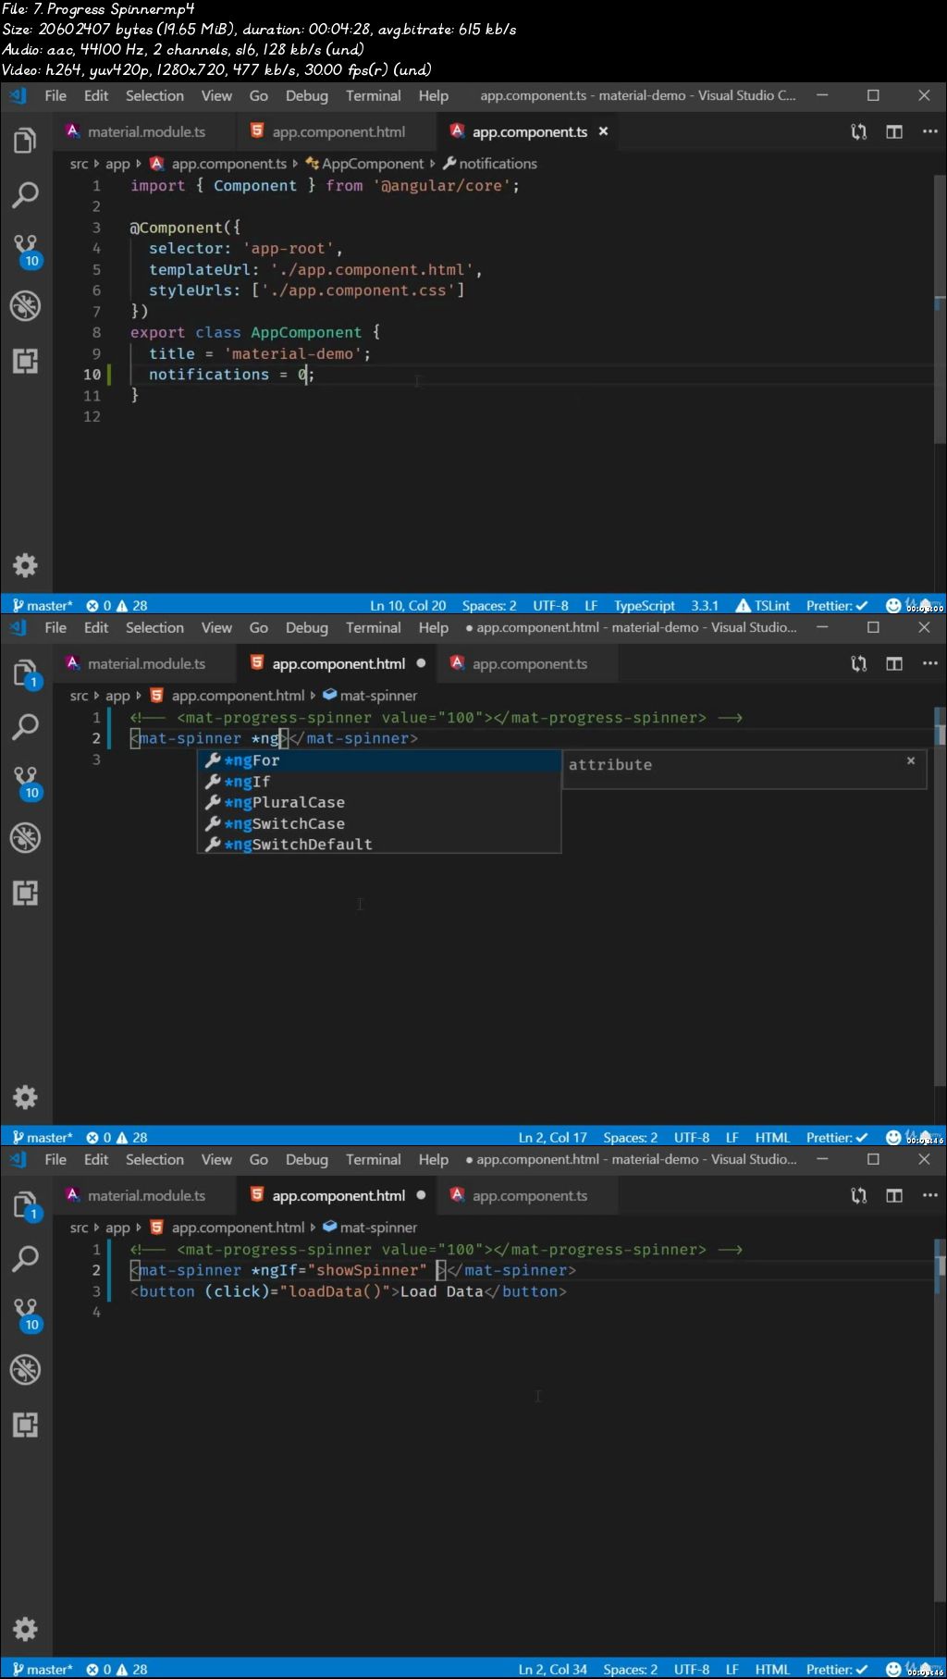This screenshot has height=1679, width=947.
Task: Open Terminal menu in middle window
Action: click(x=373, y=627)
